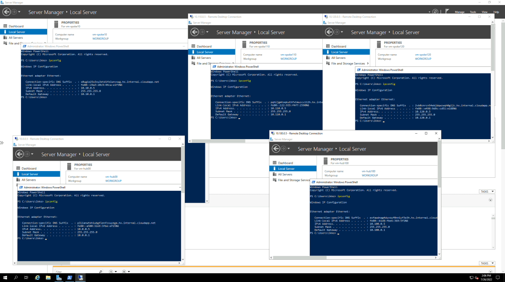Open Windows PowerShell from the taskbar
The width and height of the screenshot is (505, 282).
70,277
